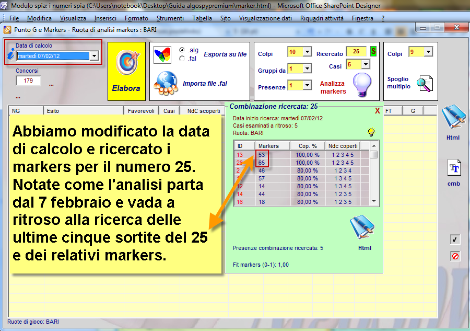Select the marker row with value 44
Screen dimensions: 470x331
(302, 194)
